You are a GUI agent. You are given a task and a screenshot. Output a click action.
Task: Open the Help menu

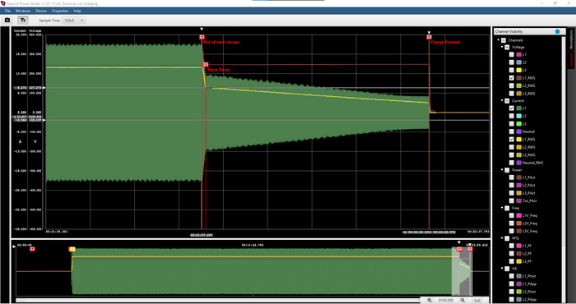coord(77,11)
